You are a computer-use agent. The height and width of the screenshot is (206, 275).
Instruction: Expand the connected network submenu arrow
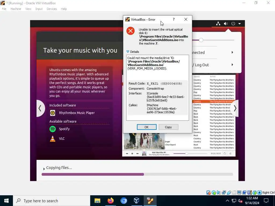(x=232, y=52)
